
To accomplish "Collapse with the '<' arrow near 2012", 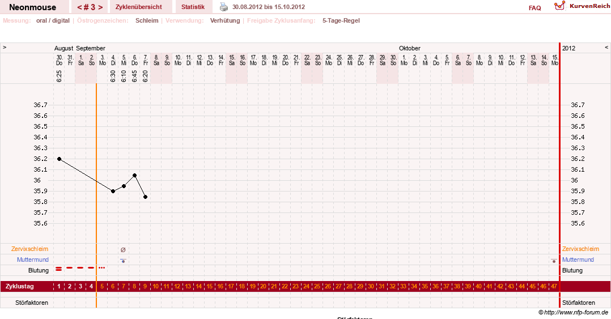I will click(606, 47).
